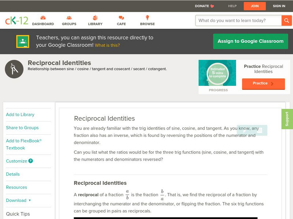Select Share to Groups in sidebar

tap(22, 128)
